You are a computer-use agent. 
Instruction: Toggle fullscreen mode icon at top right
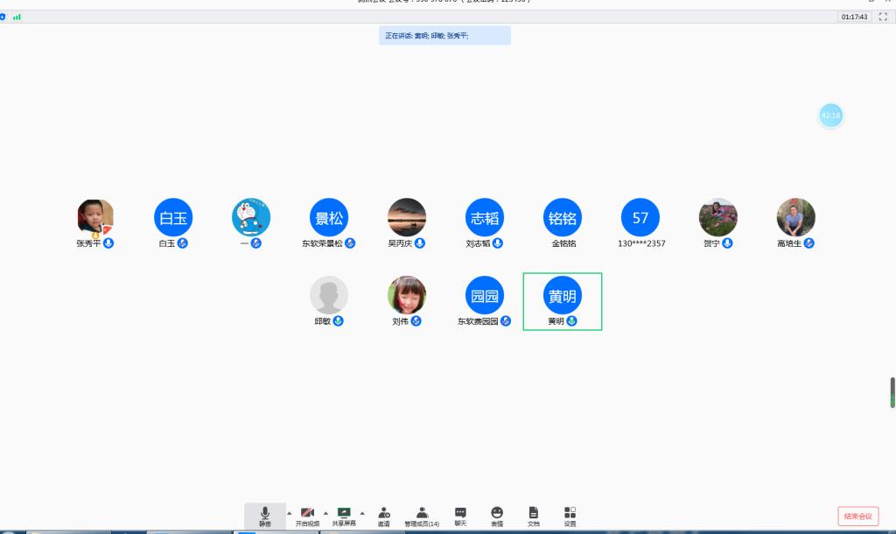coord(882,17)
